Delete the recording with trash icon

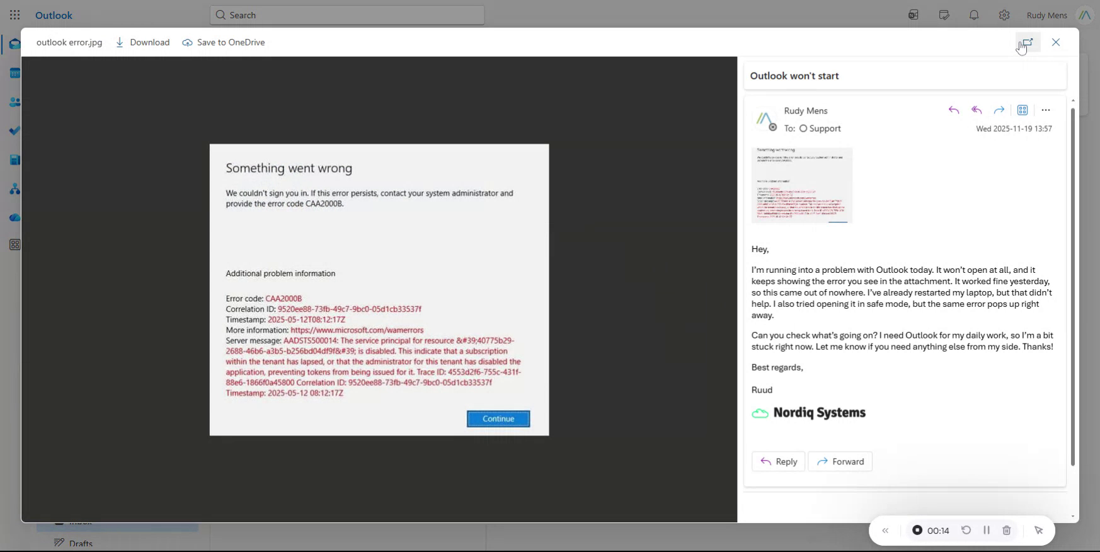(1007, 531)
